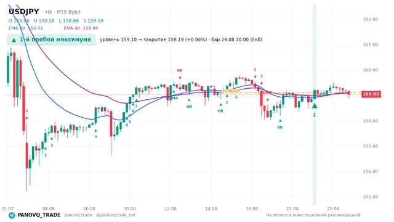Viewport: 394px width, 222px height.
Task: Click the 06.08 date axis label
Action: [89, 208]
